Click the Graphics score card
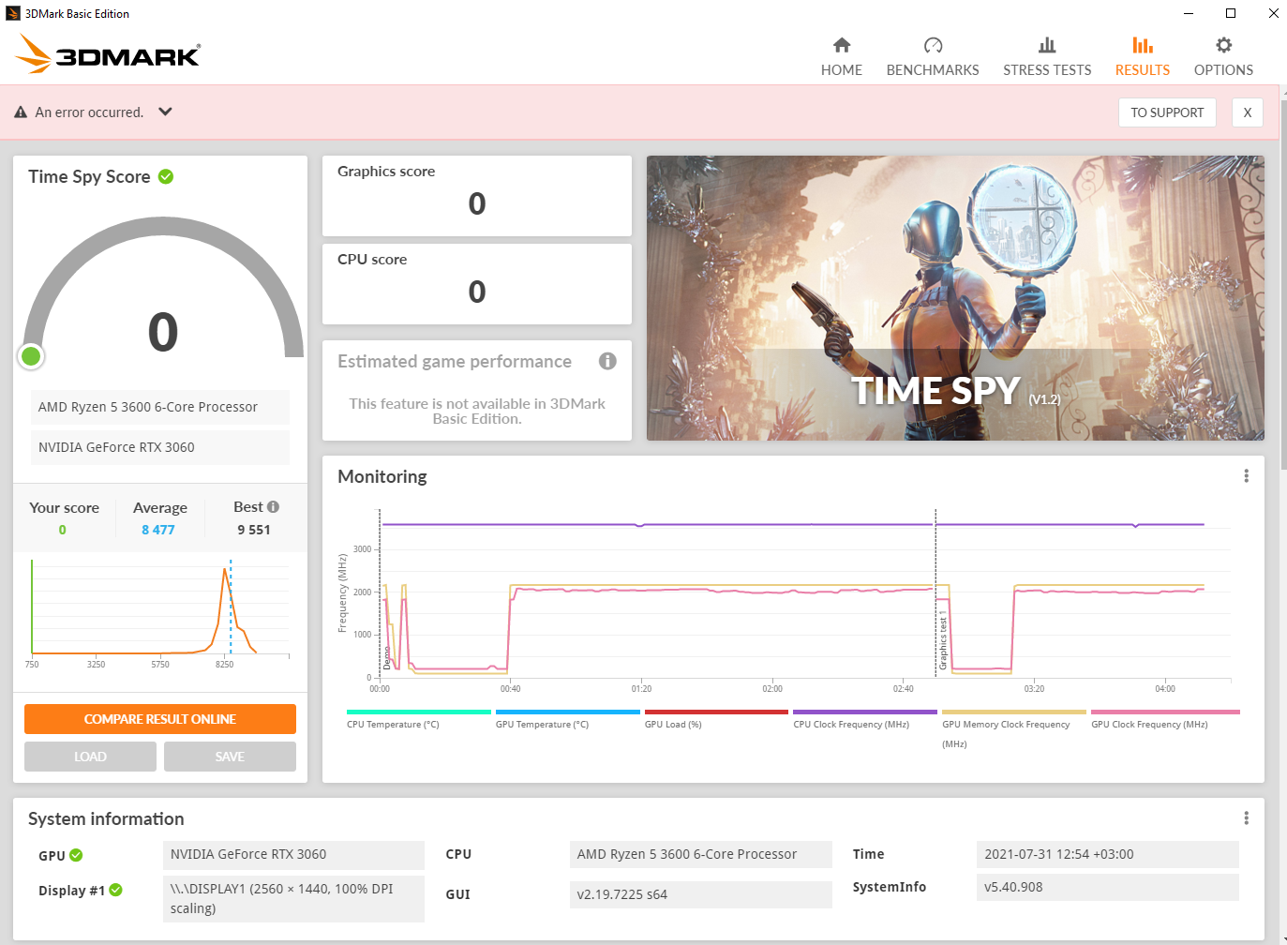Image resolution: width=1287 pixels, height=945 pixels. pos(477,196)
